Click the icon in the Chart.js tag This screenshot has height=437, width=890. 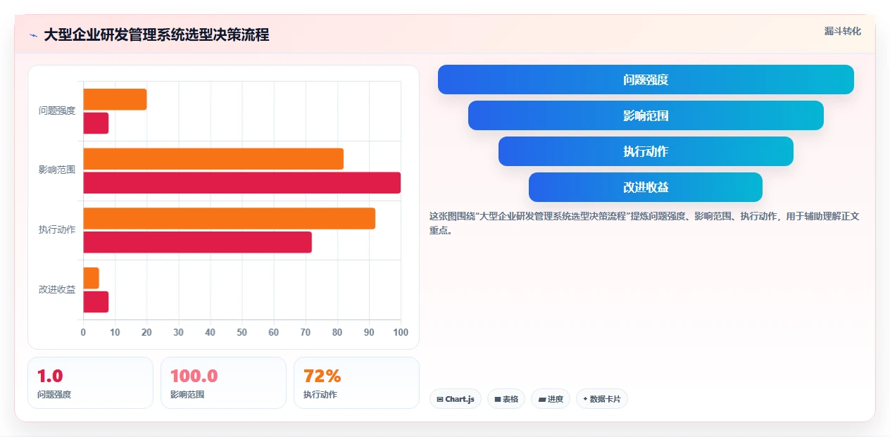(440, 399)
